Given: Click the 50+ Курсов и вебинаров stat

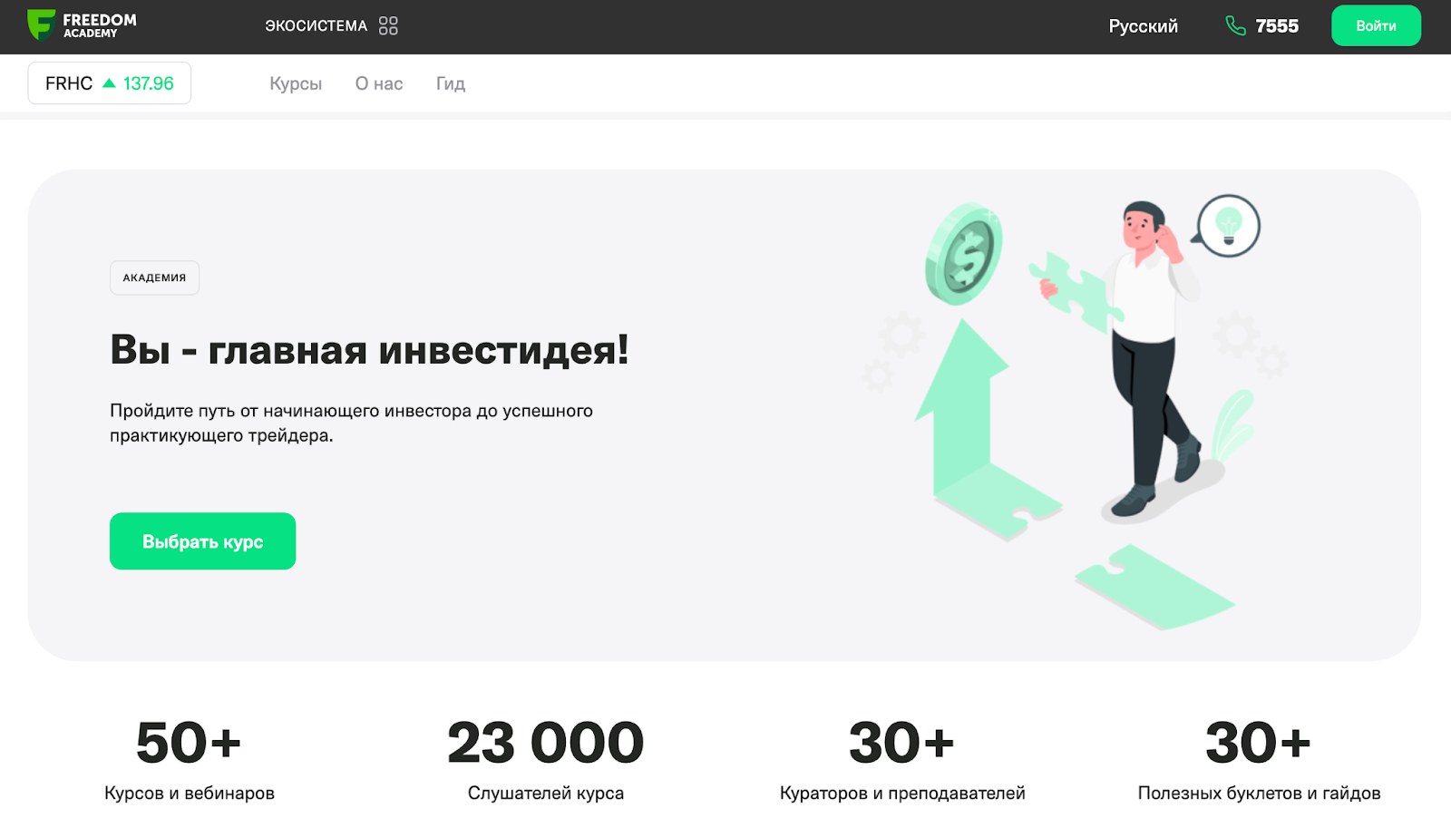Looking at the screenshot, I should pos(190,760).
